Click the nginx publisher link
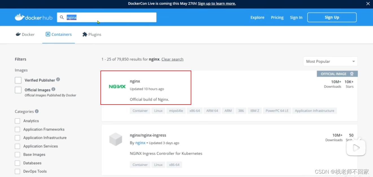This screenshot has height=177, width=373. click(140, 143)
